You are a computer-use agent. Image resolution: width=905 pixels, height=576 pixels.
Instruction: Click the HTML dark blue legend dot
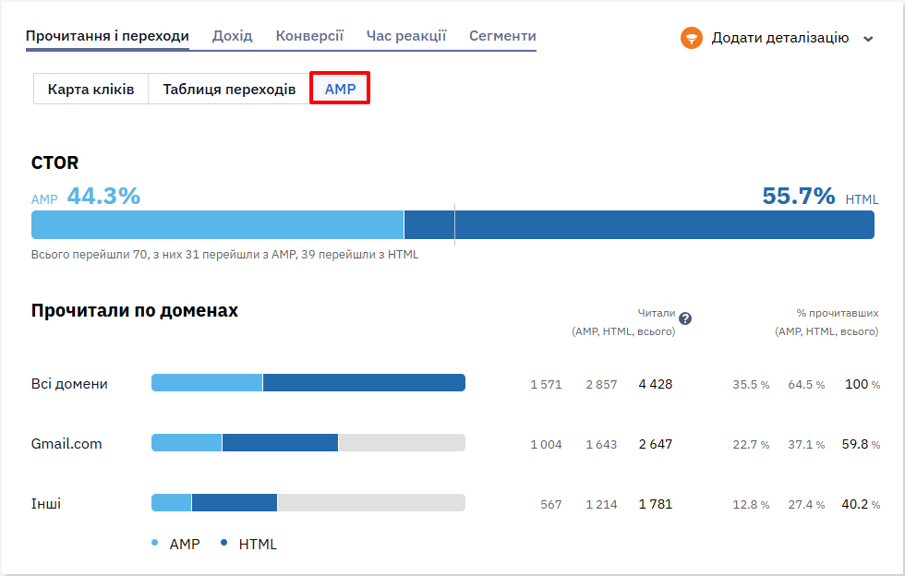223,543
